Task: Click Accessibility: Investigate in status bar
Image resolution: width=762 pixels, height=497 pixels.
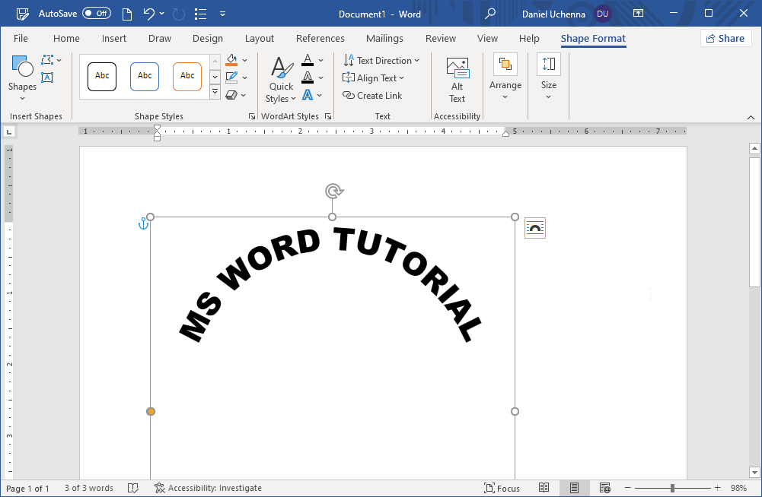Action: pyautogui.click(x=208, y=488)
